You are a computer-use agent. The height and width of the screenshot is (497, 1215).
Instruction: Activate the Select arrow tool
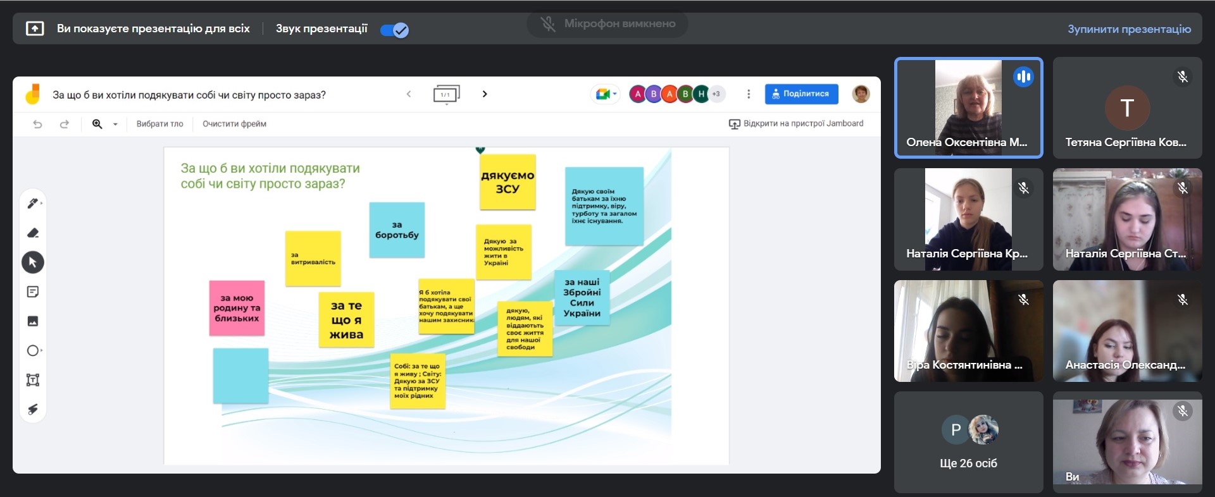tap(33, 262)
